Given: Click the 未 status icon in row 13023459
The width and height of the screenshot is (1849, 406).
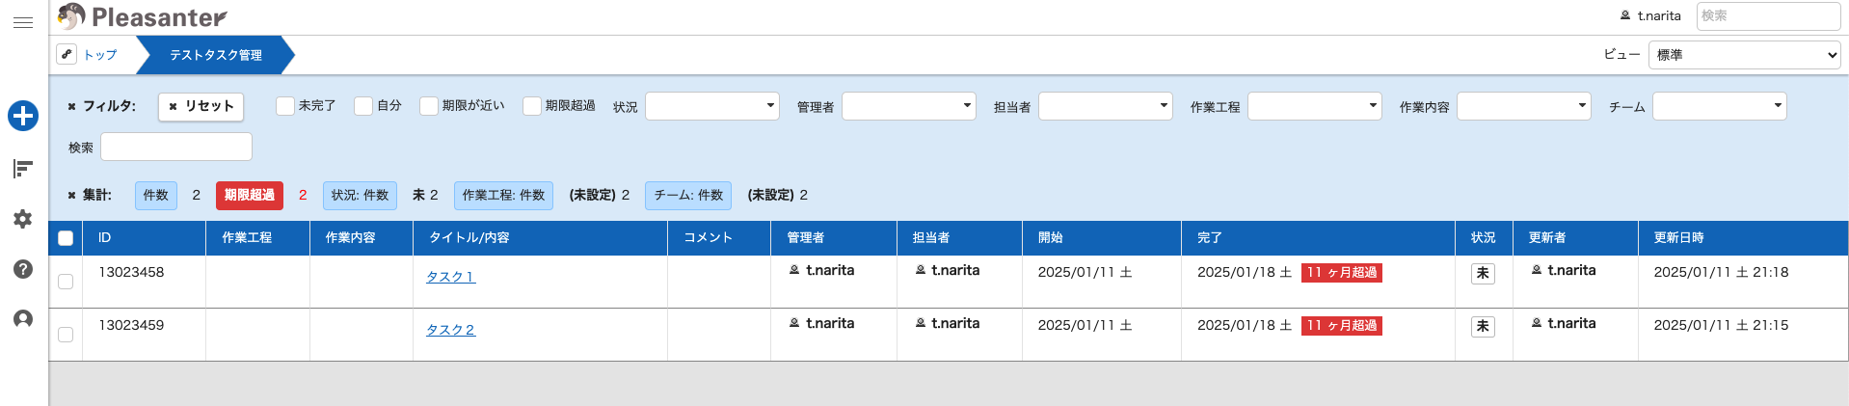Looking at the screenshot, I should pos(1483,326).
